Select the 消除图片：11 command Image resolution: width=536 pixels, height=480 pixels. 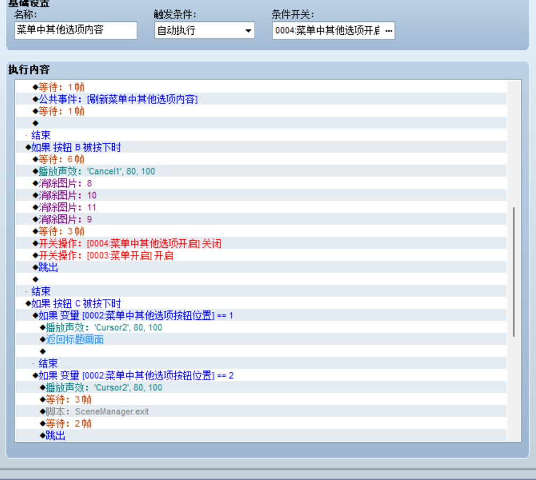[x=261, y=207]
